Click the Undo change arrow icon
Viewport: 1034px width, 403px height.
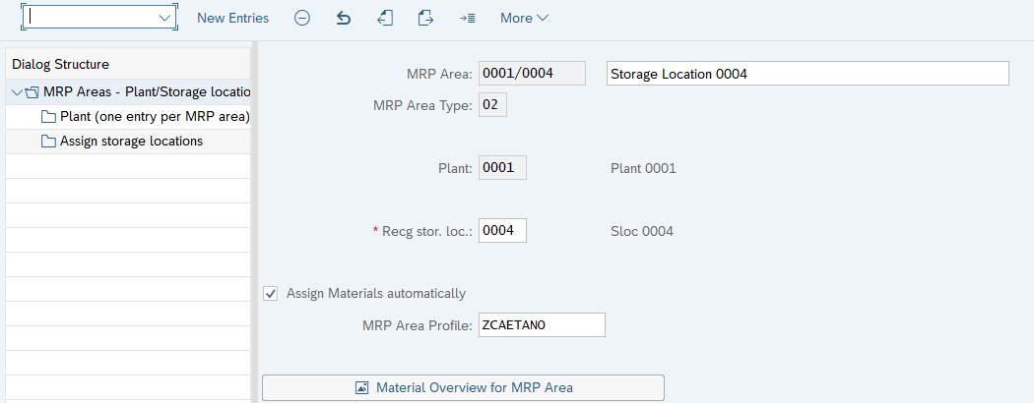344,19
